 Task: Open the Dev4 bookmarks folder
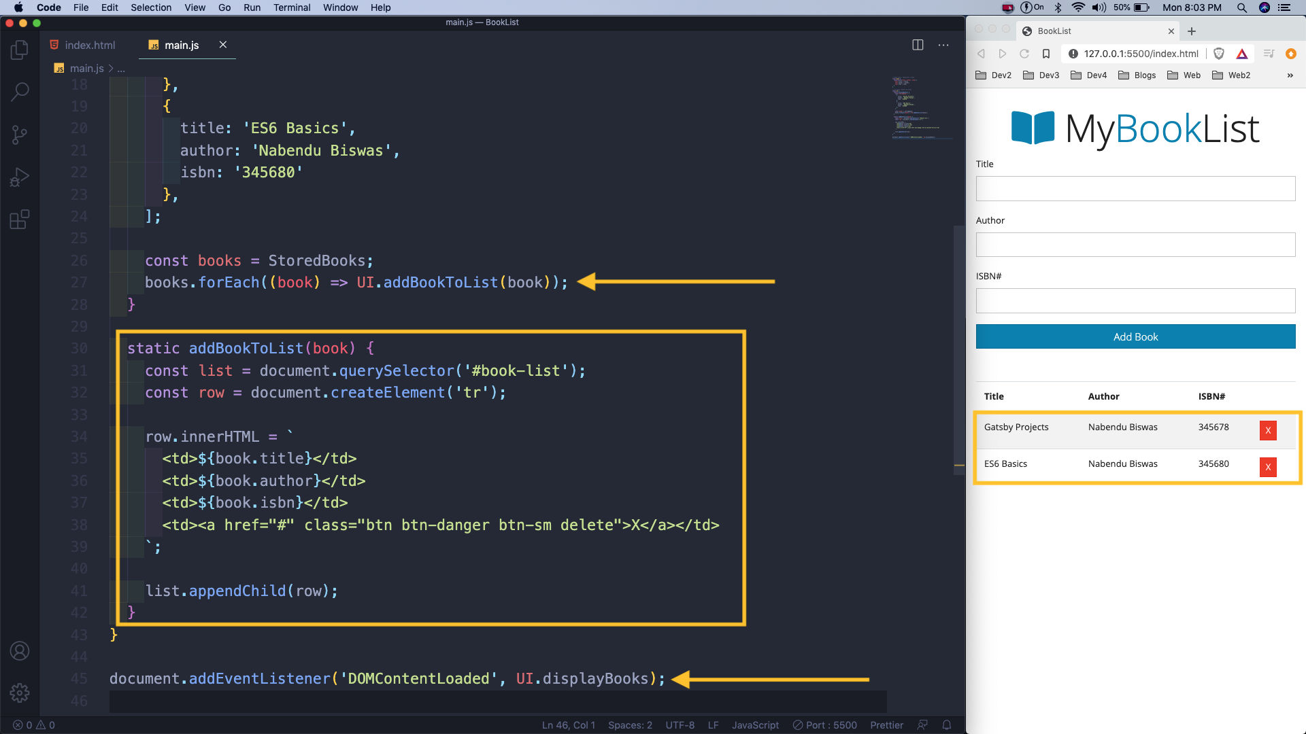click(x=1088, y=75)
